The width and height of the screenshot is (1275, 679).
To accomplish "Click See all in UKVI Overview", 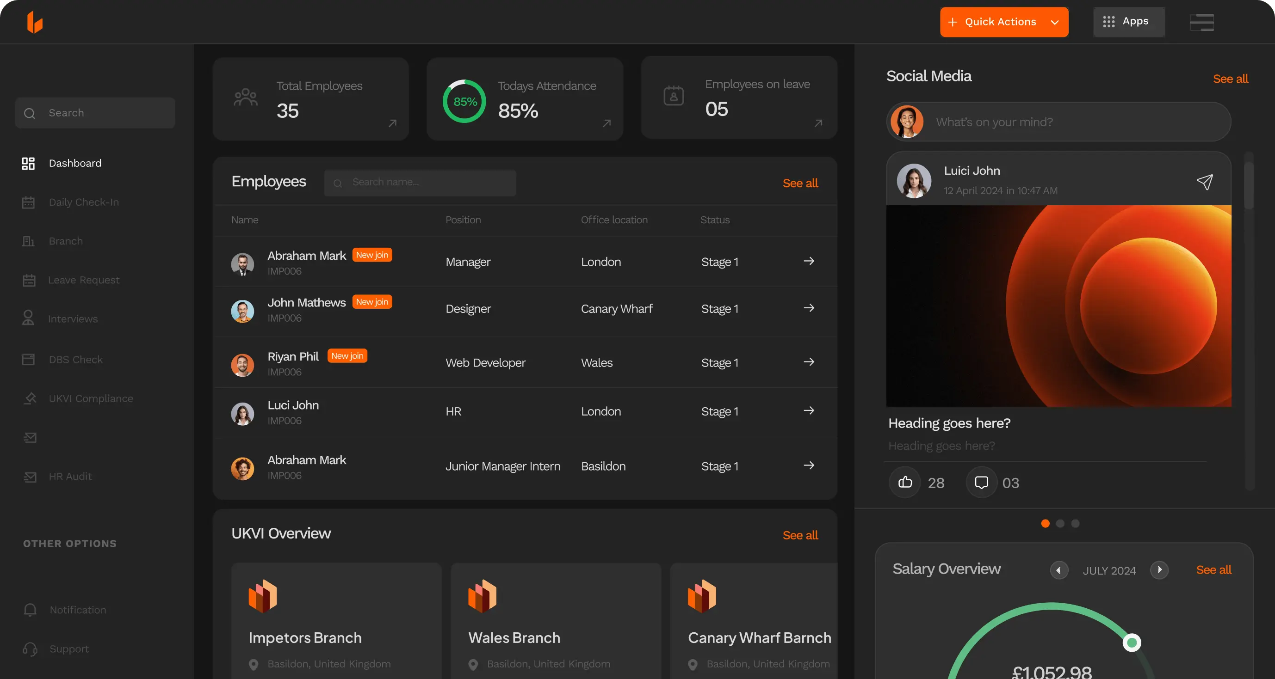I will coord(800,535).
